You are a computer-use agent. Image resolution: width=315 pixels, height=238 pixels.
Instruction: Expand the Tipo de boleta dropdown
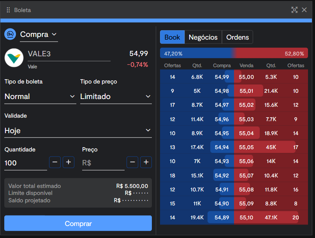tap(40, 96)
